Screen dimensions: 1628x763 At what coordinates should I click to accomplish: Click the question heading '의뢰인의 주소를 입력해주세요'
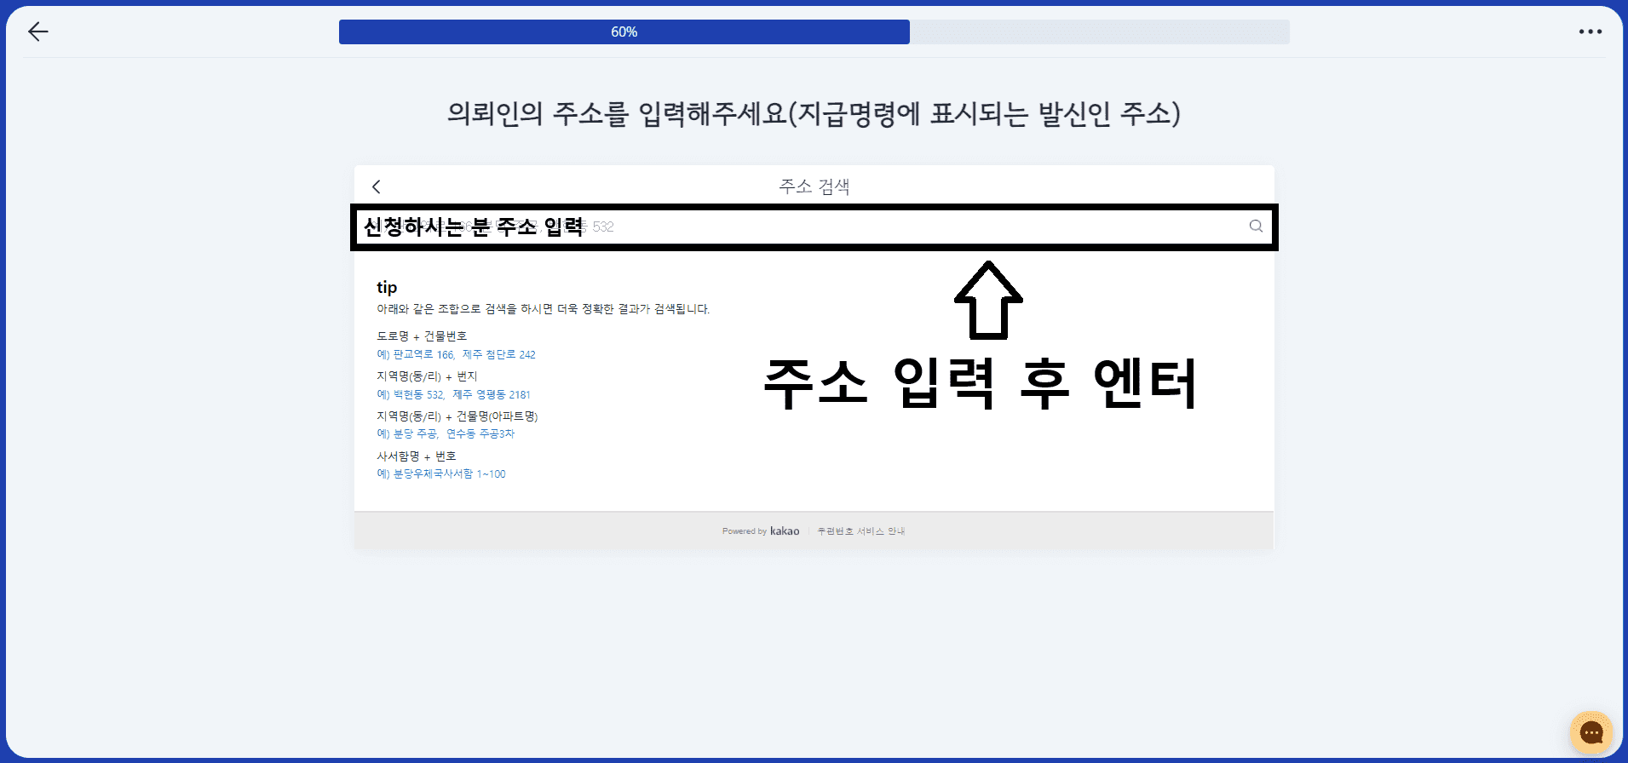point(617,113)
